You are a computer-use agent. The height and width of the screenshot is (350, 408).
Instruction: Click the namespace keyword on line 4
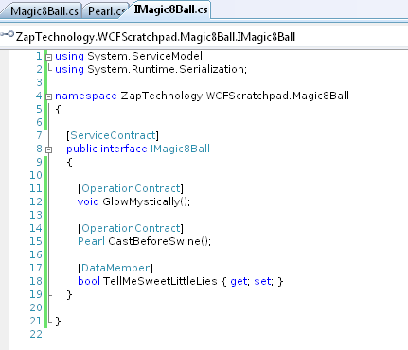pyautogui.click(x=86, y=96)
